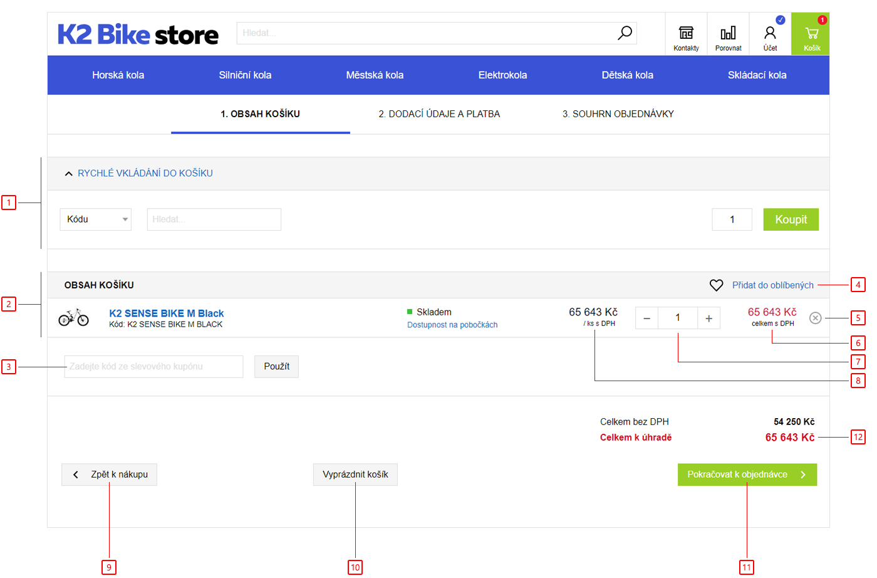Open Elektrokola category
This screenshot has width=877, height=578.
[x=502, y=75]
